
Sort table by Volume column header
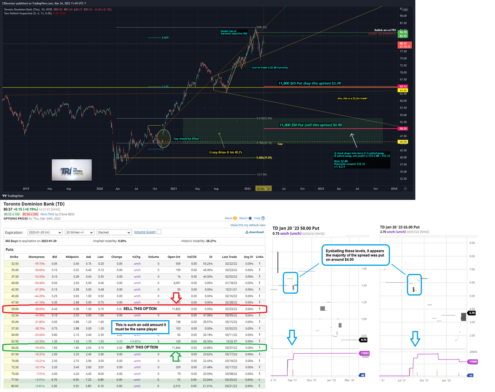[153, 257]
